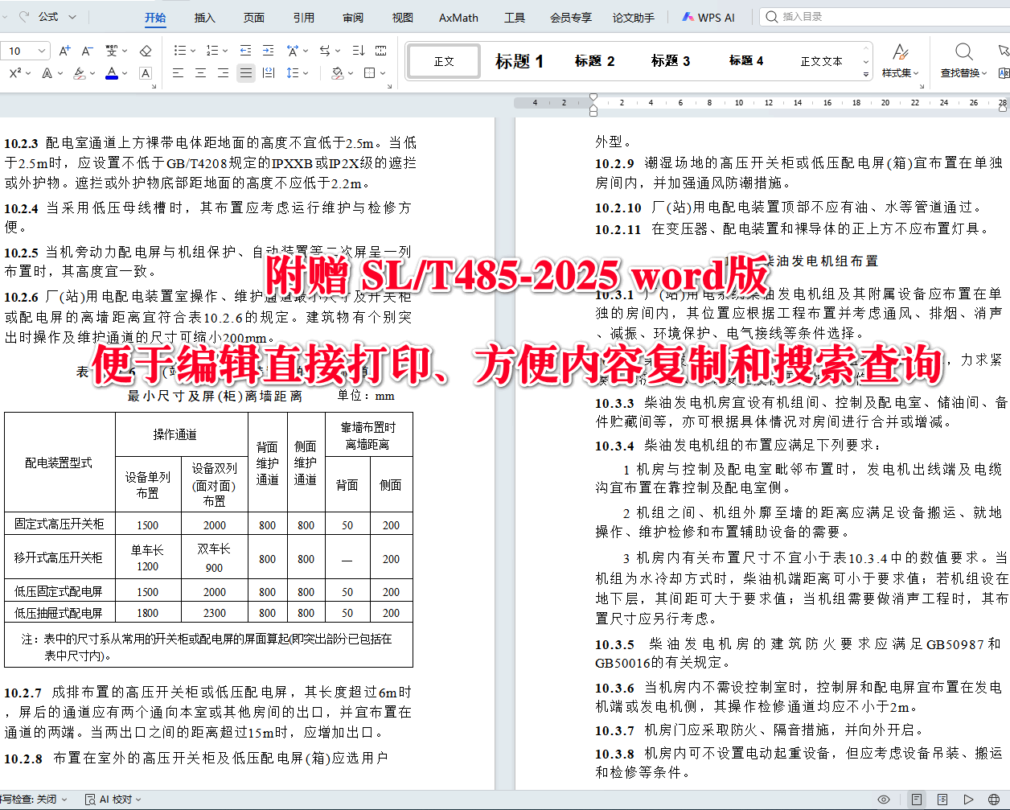Open the paragraph settings dialog launcher
This screenshot has height=810, width=1010.
[388, 84]
